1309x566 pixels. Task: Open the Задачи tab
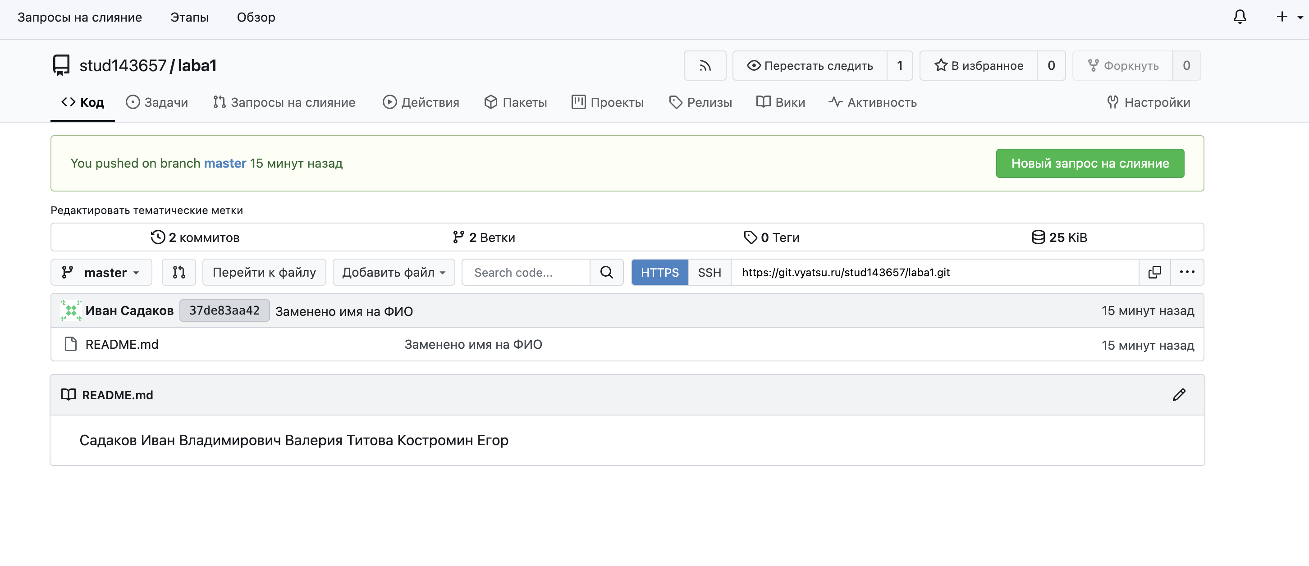(x=156, y=103)
